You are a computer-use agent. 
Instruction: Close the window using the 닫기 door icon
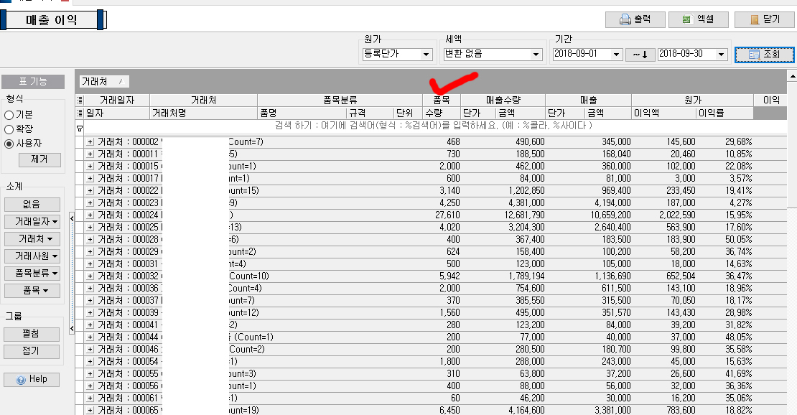(x=754, y=20)
